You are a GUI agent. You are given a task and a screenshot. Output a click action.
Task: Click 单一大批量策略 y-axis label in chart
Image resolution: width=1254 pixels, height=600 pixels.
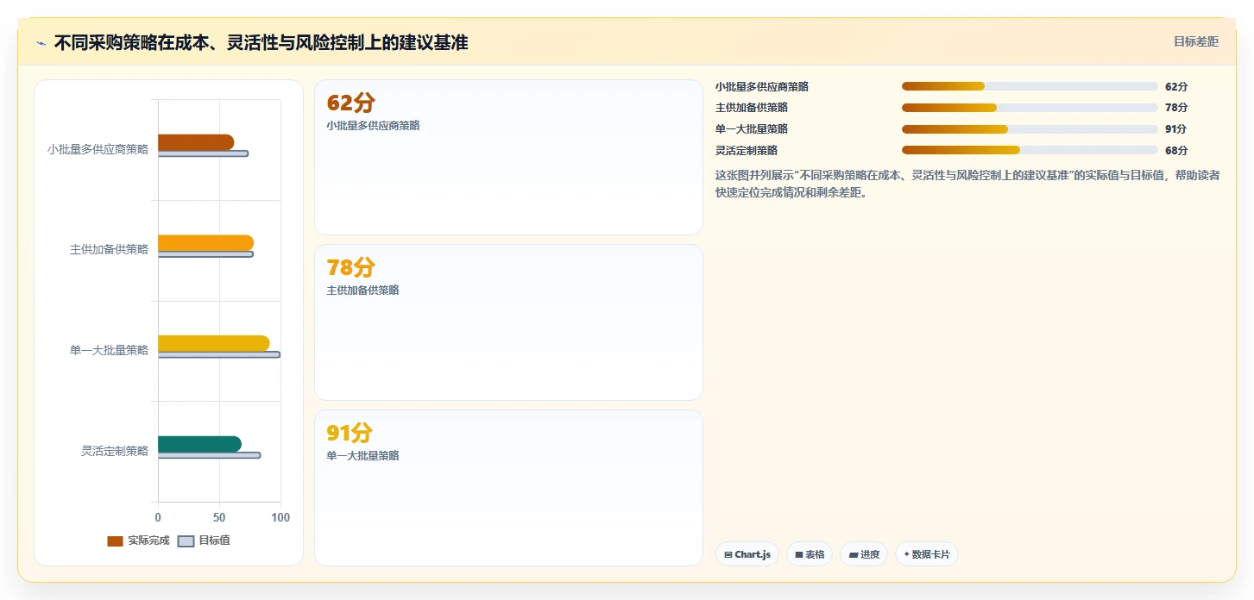(109, 350)
